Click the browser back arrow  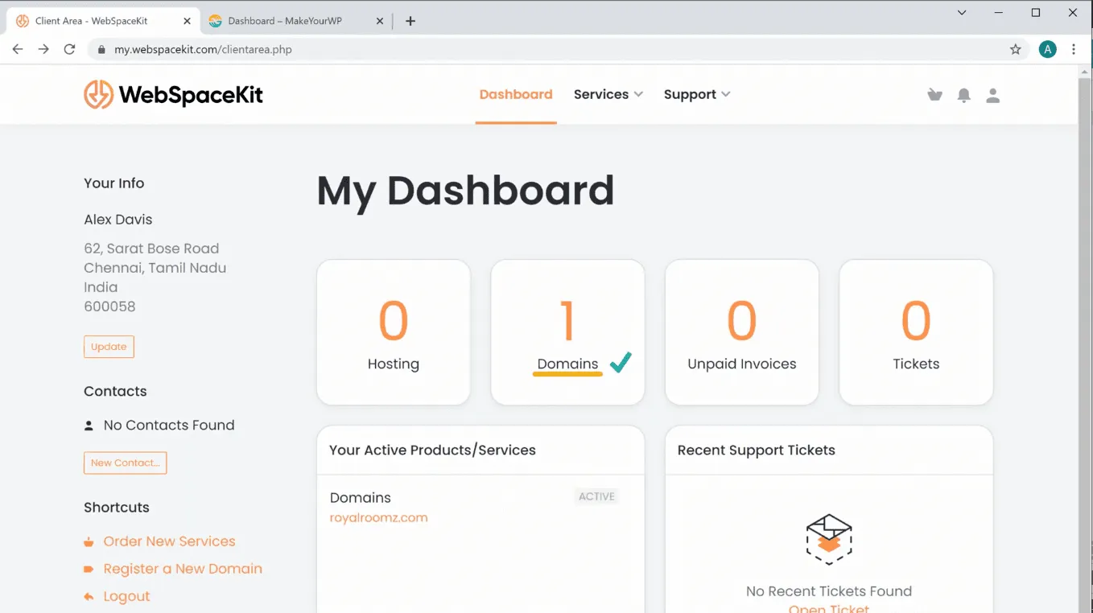pos(18,49)
